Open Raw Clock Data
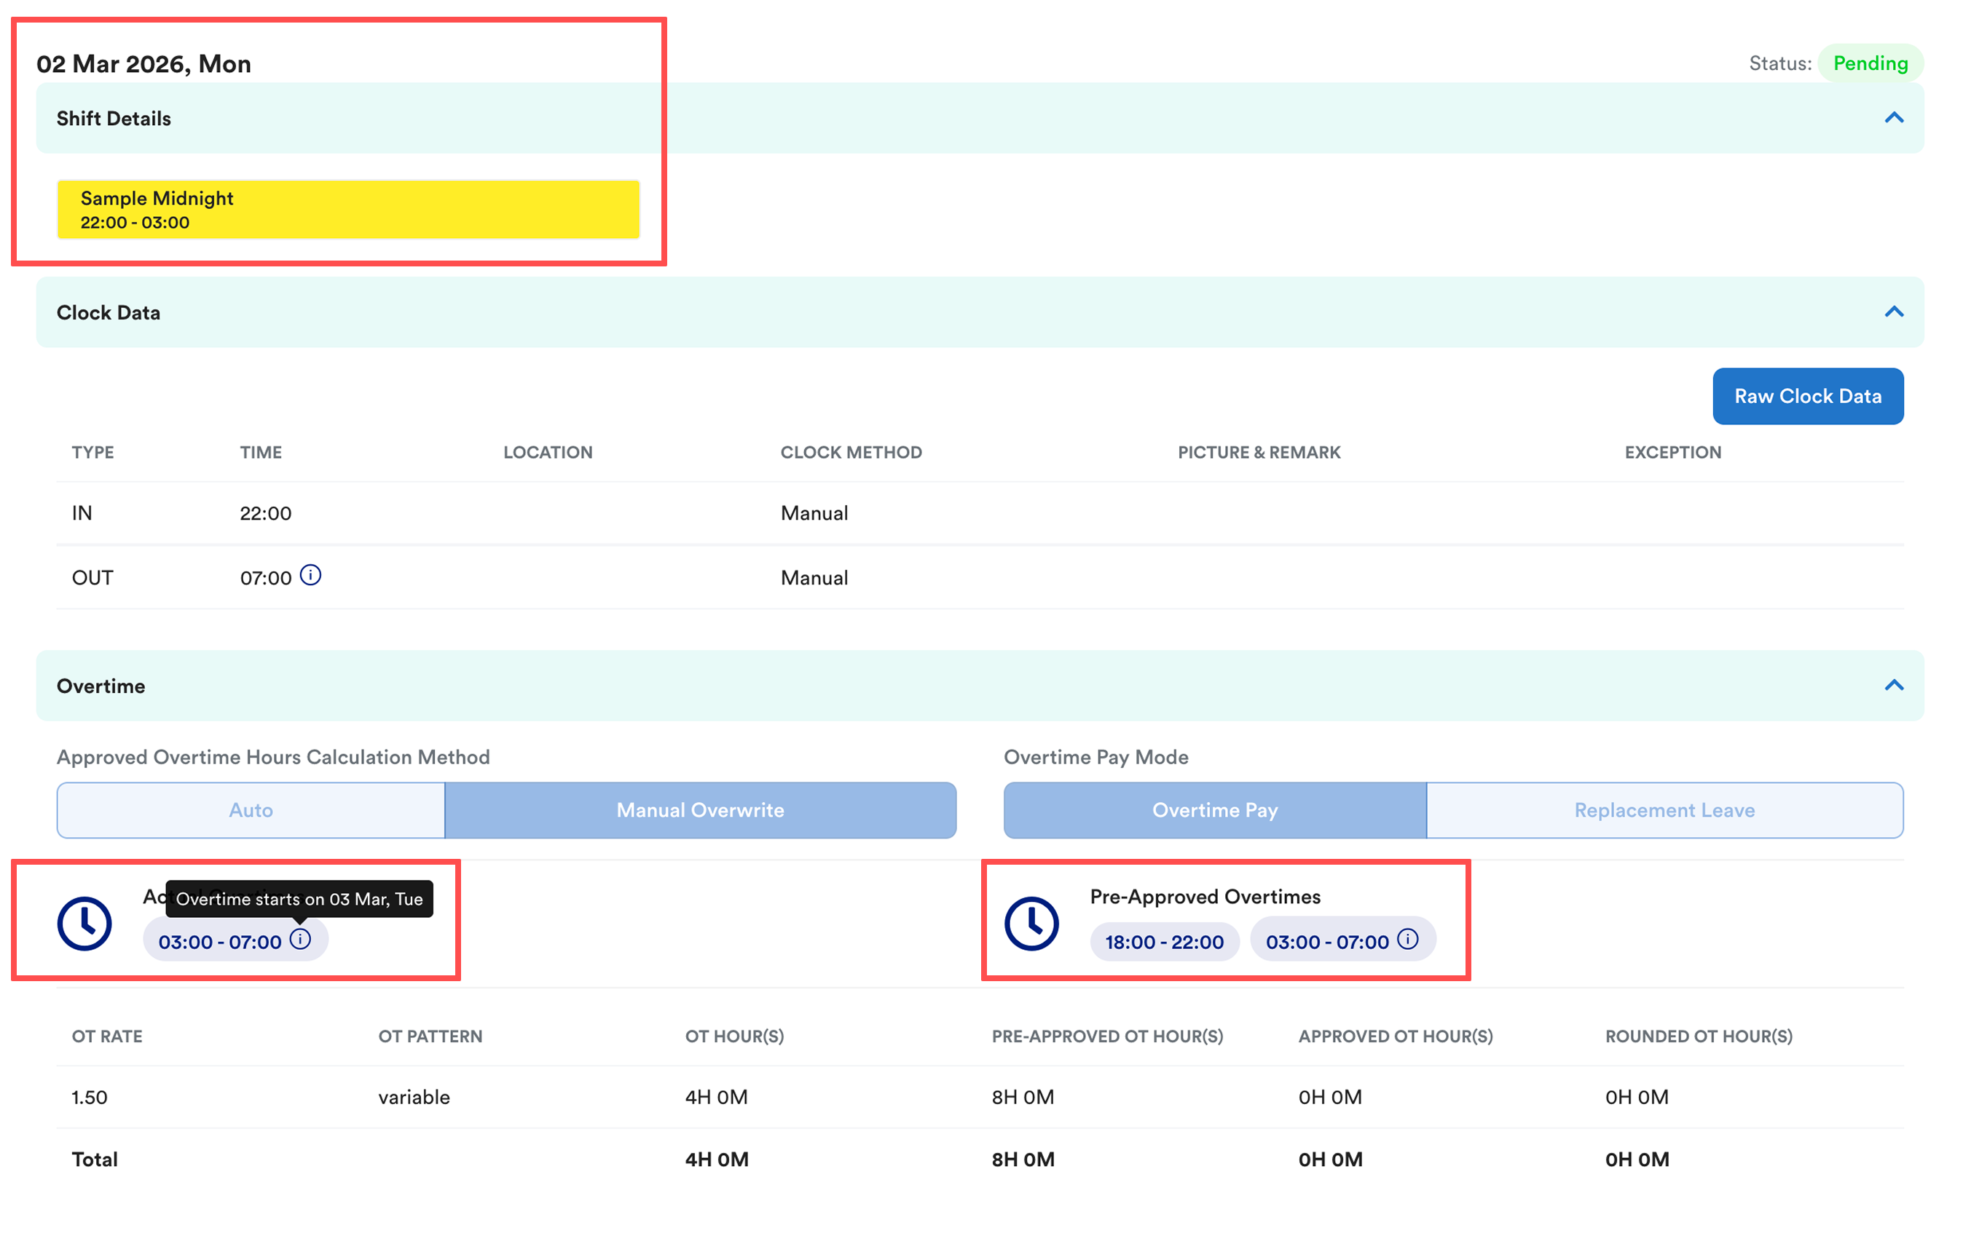1963x1241 pixels. (x=1807, y=396)
